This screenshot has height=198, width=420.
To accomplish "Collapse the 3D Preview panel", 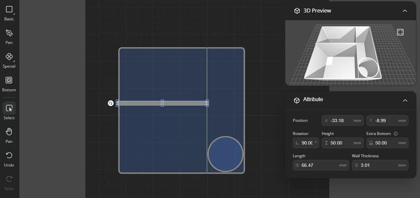I will click(x=405, y=11).
